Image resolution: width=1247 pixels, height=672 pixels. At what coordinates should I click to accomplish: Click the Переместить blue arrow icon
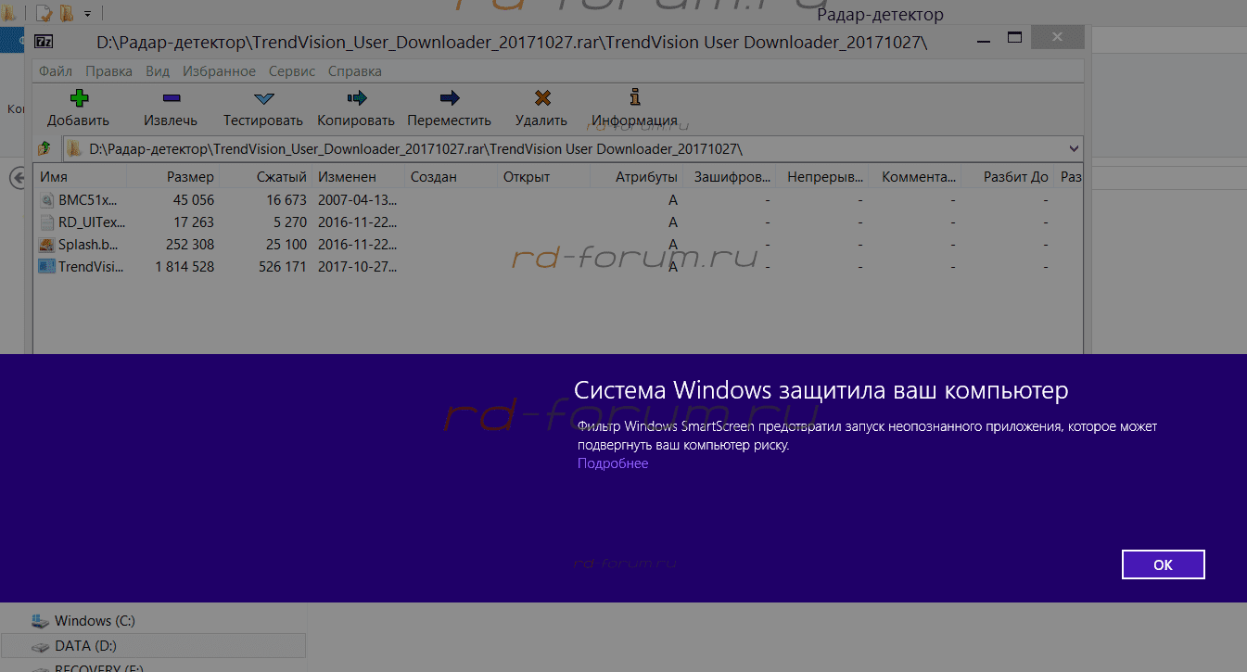450,98
